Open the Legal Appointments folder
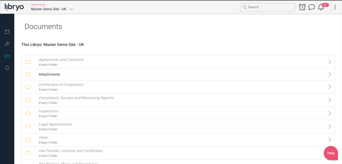Screen dimensions: 342x164 pyautogui.click(x=178, y=127)
